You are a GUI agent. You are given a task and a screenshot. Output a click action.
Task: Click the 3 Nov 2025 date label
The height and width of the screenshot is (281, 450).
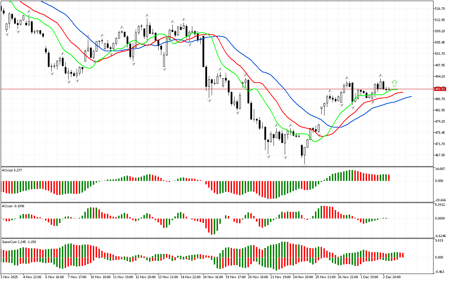click(9, 277)
